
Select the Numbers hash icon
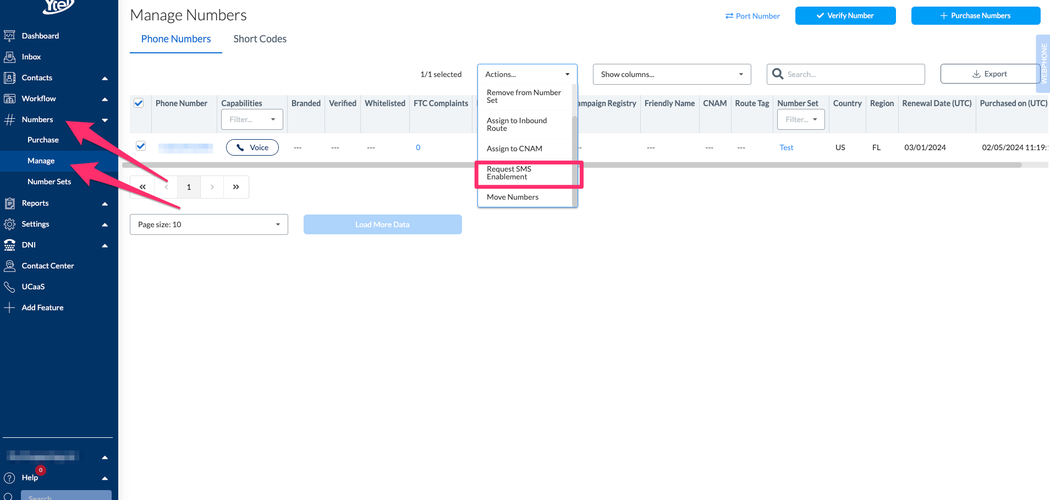point(10,119)
